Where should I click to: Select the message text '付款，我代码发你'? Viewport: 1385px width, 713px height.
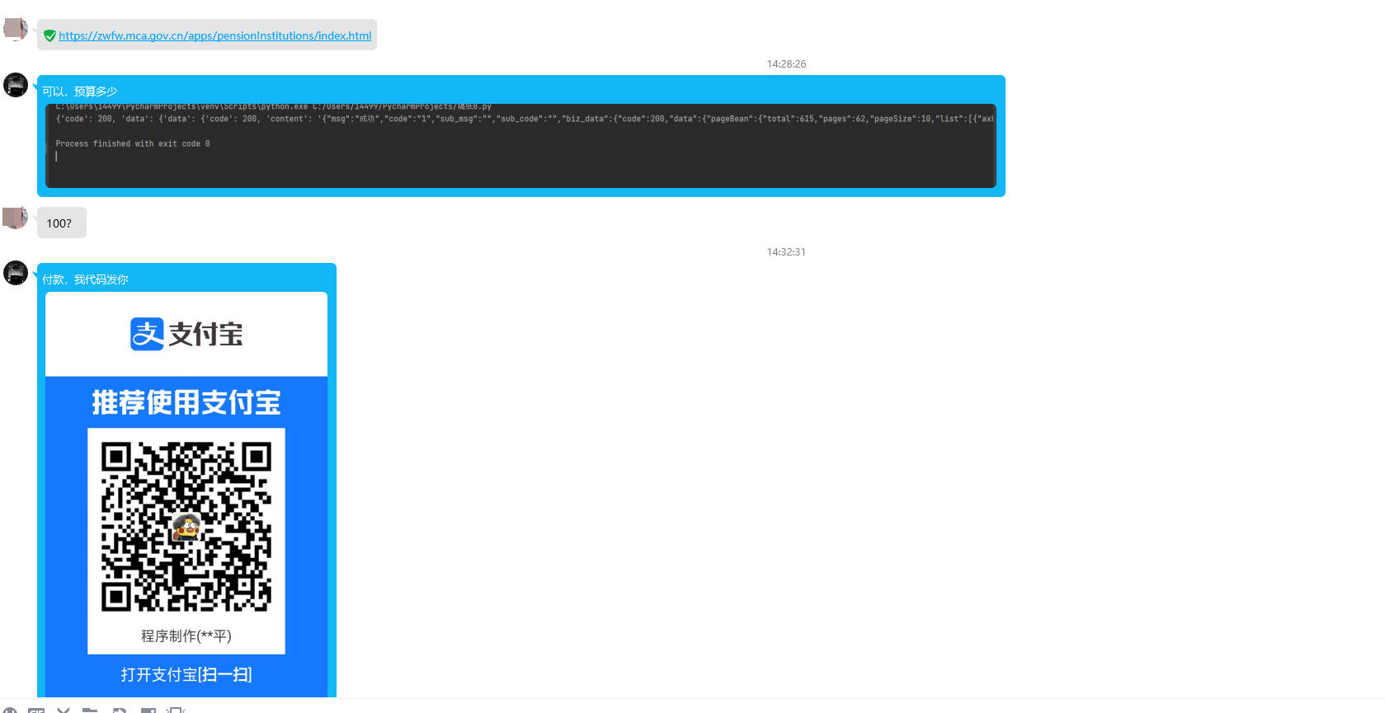point(85,279)
